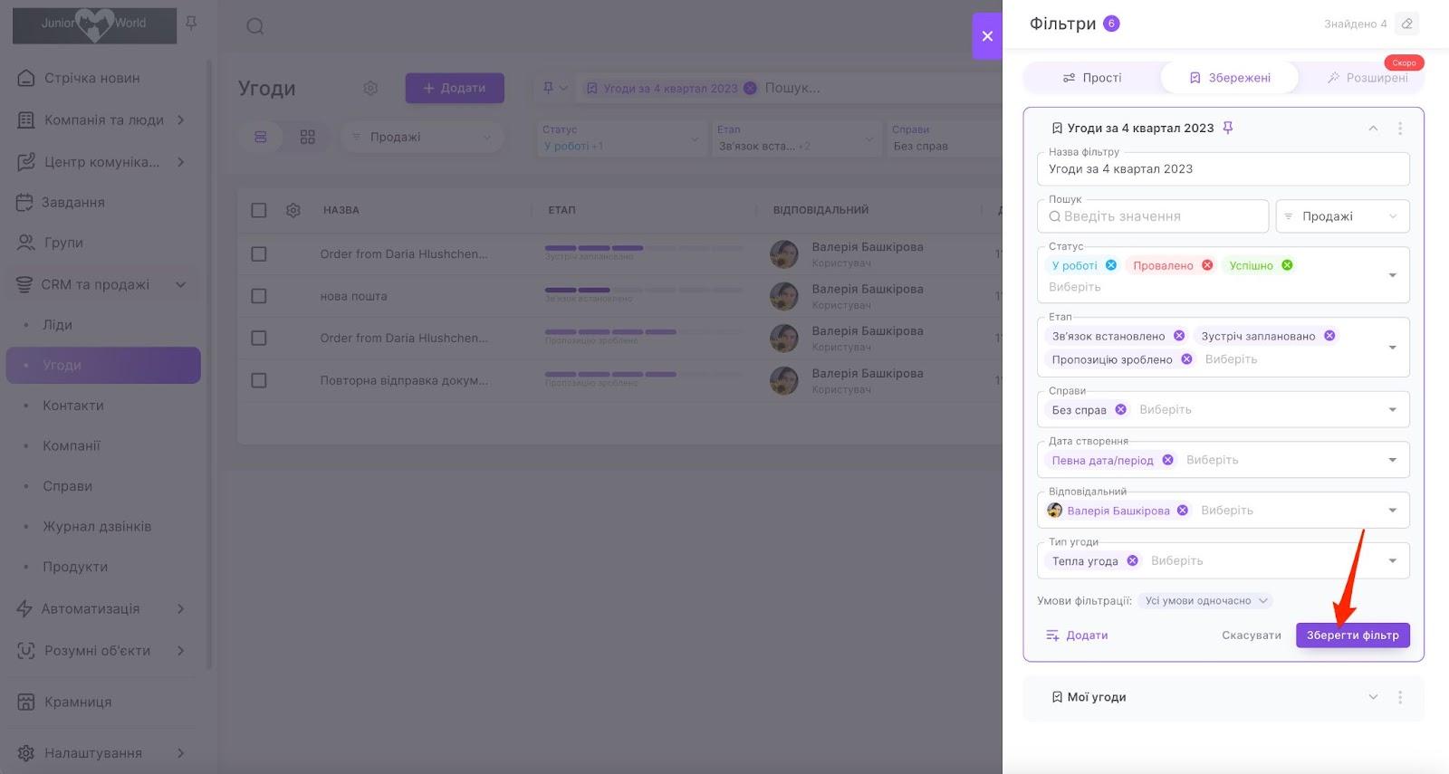The height and width of the screenshot is (774, 1449).
Task: Remove the Пропозицію зроблено stage tag
Action: pyautogui.click(x=1186, y=359)
